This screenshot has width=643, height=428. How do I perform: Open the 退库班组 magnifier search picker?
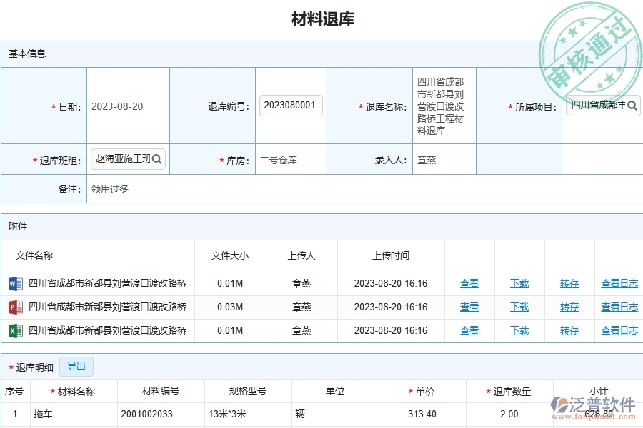coord(157,159)
